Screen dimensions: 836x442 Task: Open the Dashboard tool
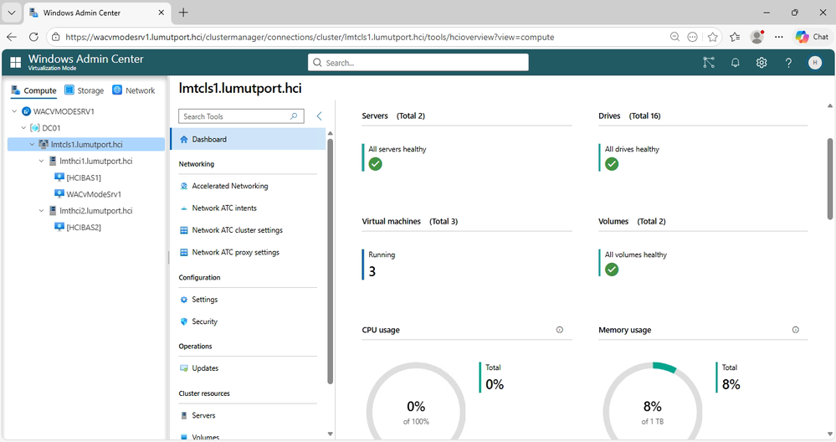248,139
